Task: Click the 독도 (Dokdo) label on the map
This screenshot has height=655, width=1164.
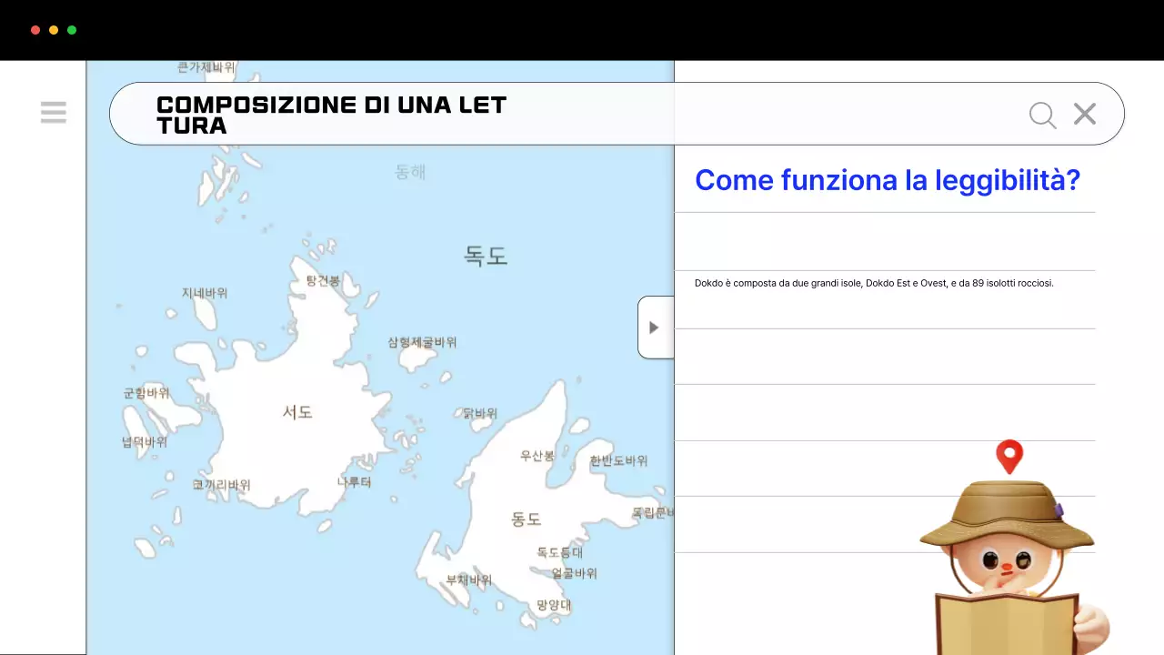Action: pos(484,256)
